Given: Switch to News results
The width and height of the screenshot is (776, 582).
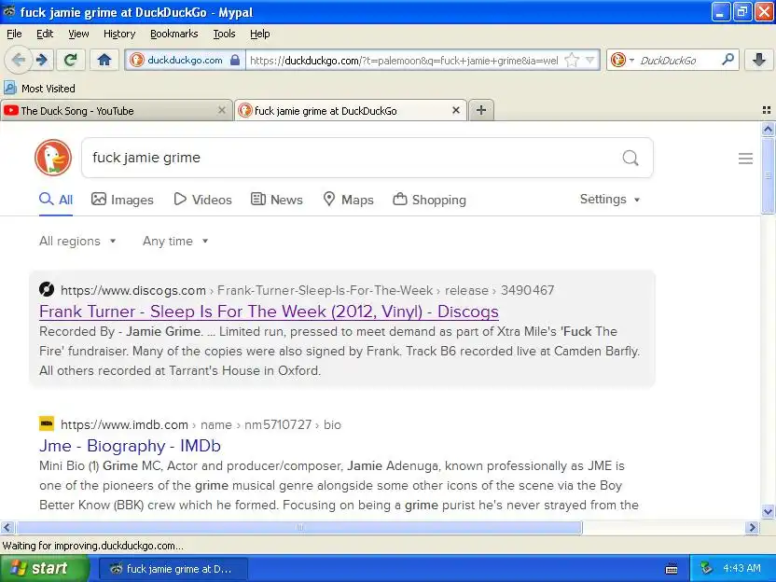Looking at the screenshot, I should click(277, 200).
